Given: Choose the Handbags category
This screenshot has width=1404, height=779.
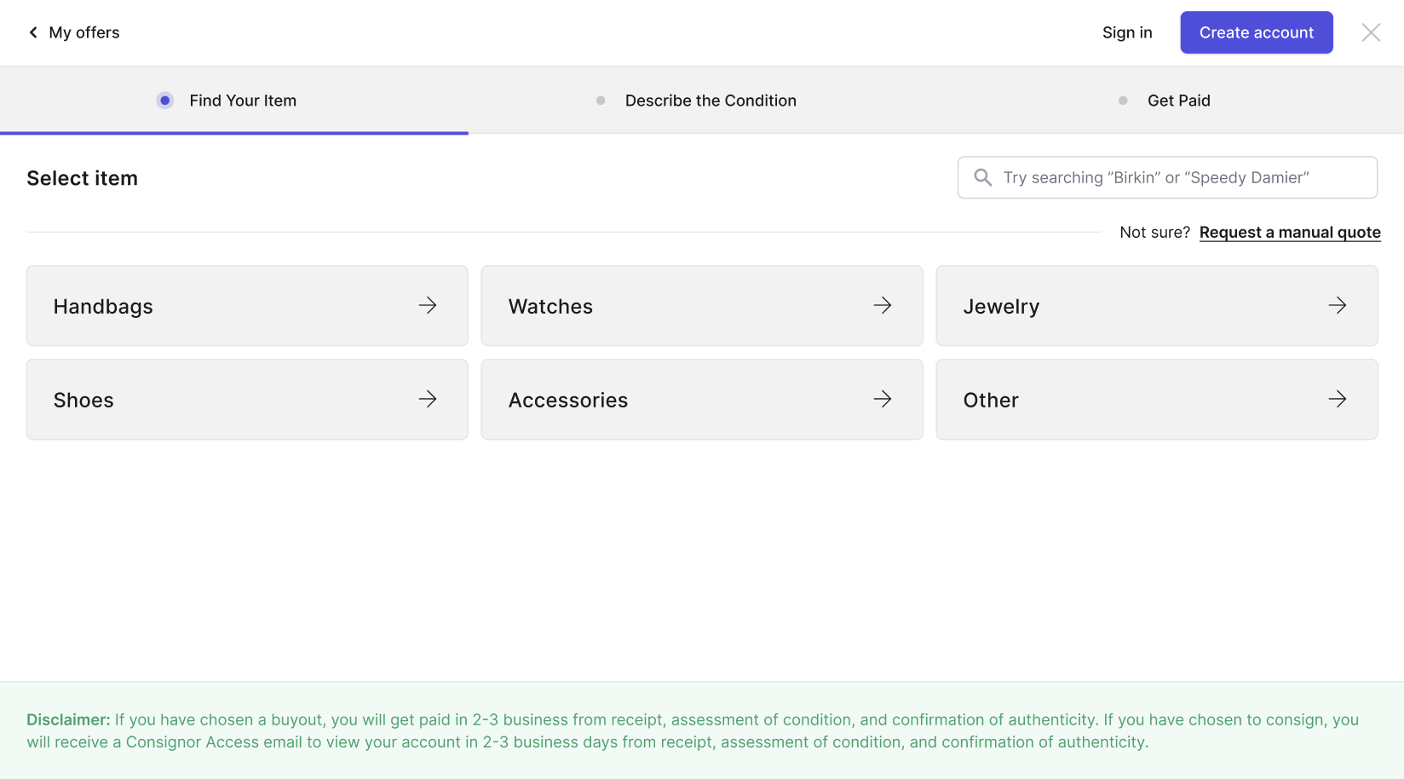Looking at the screenshot, I should (x=247, y=306).
